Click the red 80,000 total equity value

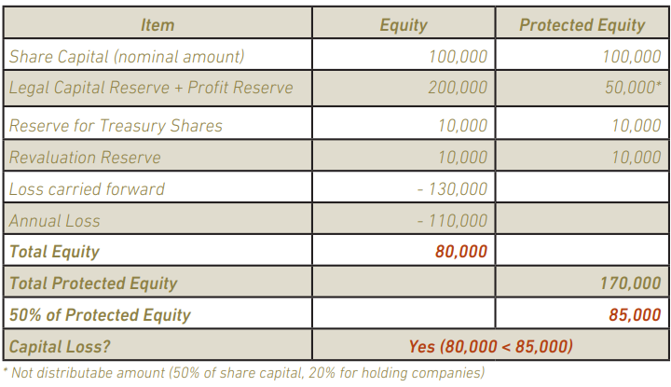(x=461, y=251)
